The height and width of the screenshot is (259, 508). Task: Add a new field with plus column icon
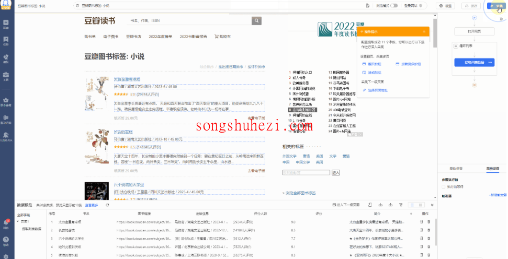click(x=411, y=214)
